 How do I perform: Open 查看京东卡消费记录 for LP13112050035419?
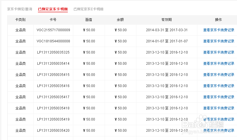point(219,119)
